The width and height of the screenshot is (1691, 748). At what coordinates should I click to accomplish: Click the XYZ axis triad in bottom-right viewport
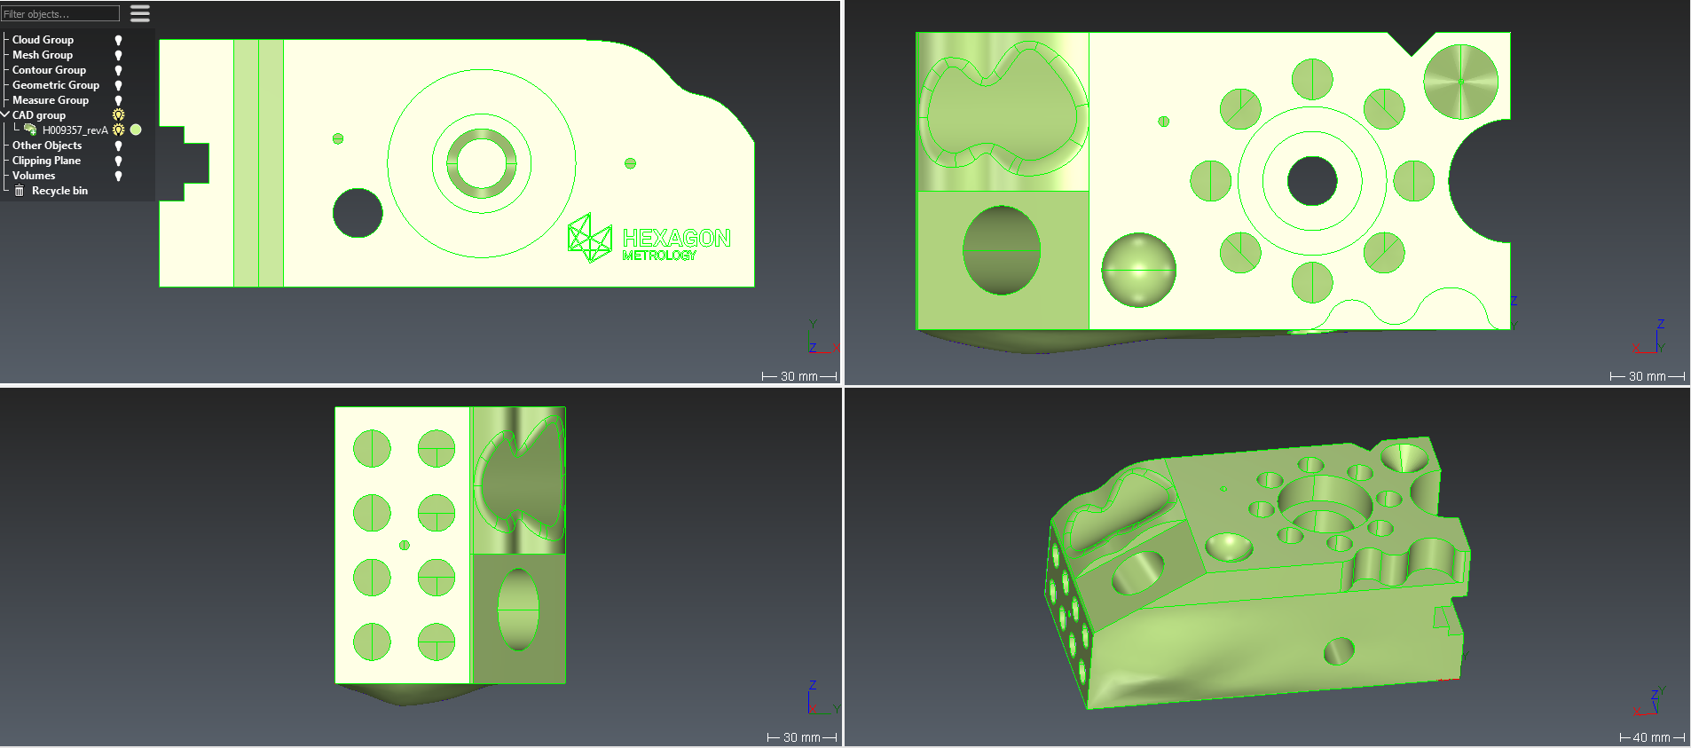(x=1650, y=701)
